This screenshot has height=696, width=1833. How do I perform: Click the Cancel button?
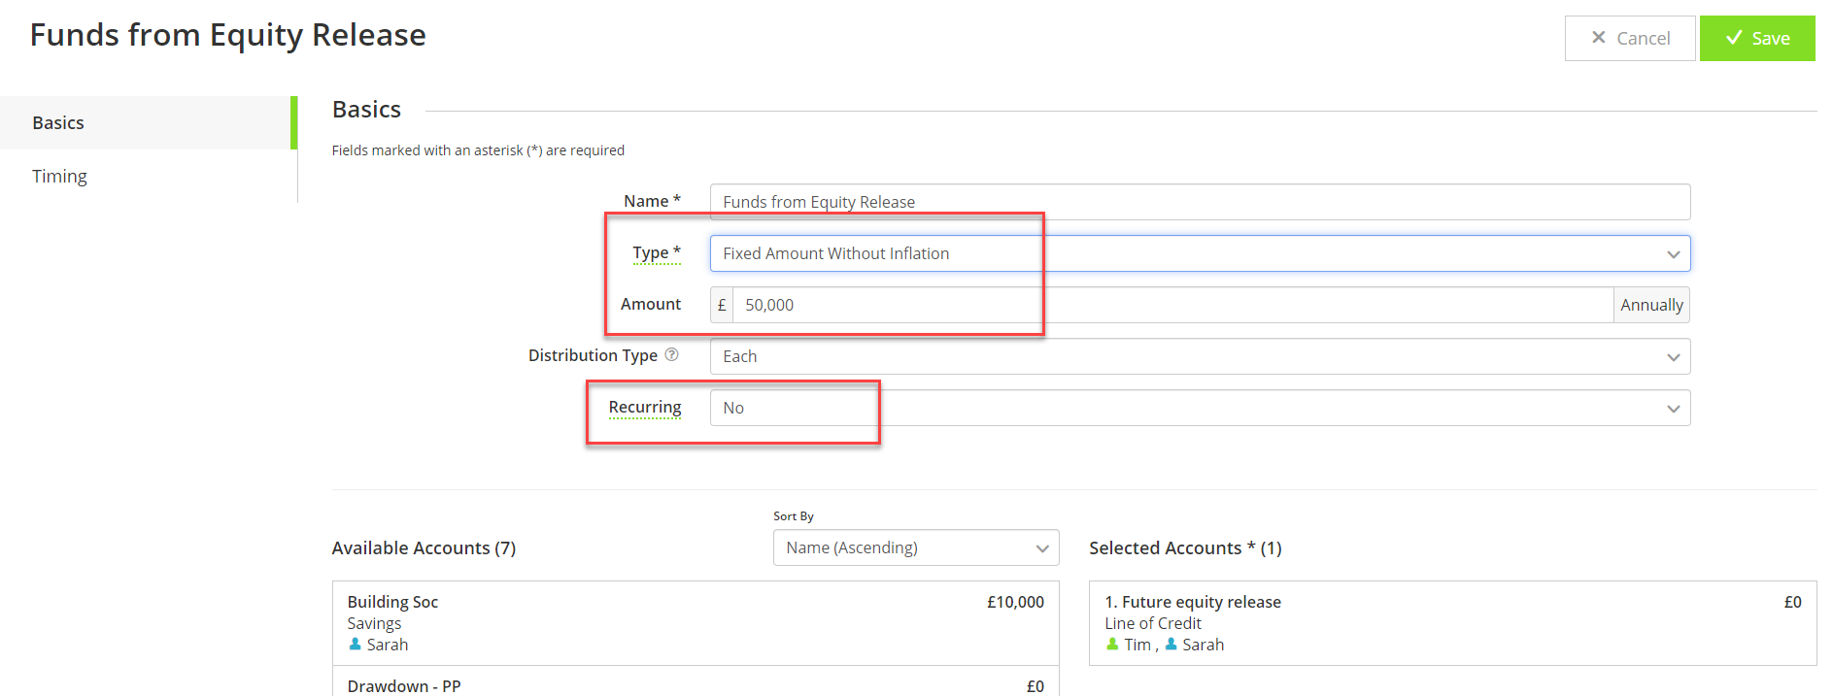pyautogui.click(x=1630, y=39)
